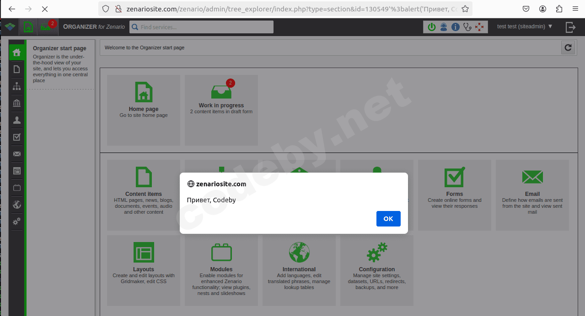Open the Firefox account icon

click(542, 9)
